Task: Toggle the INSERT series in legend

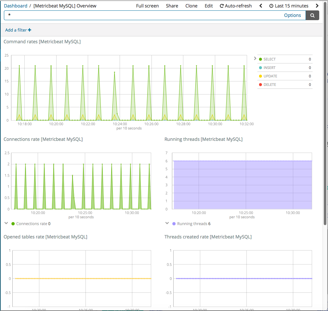Action: [x=269, y=68]
